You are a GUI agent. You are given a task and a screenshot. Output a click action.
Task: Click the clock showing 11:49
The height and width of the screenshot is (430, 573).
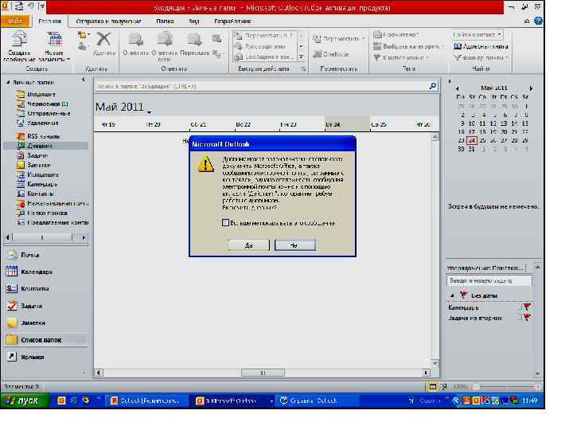tap(530, 401)
